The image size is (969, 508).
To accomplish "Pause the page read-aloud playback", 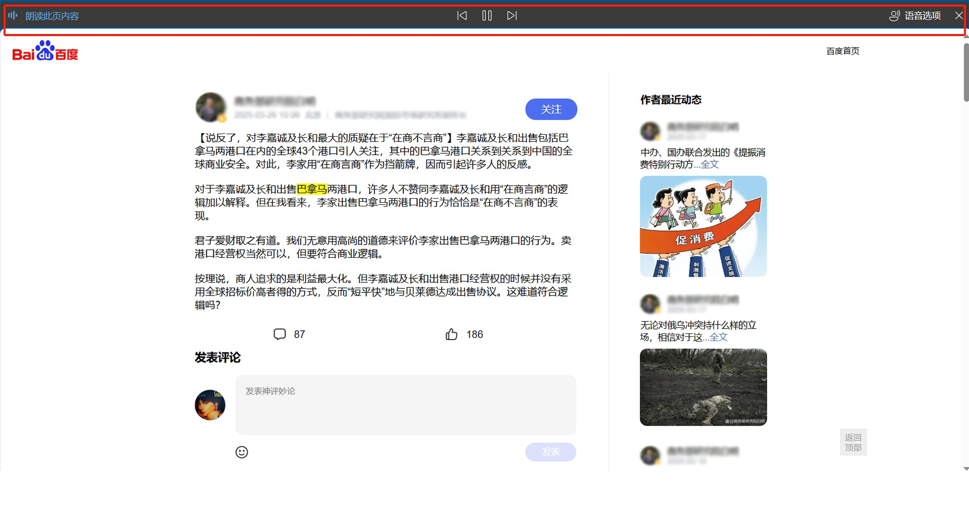I will (487, 15).
